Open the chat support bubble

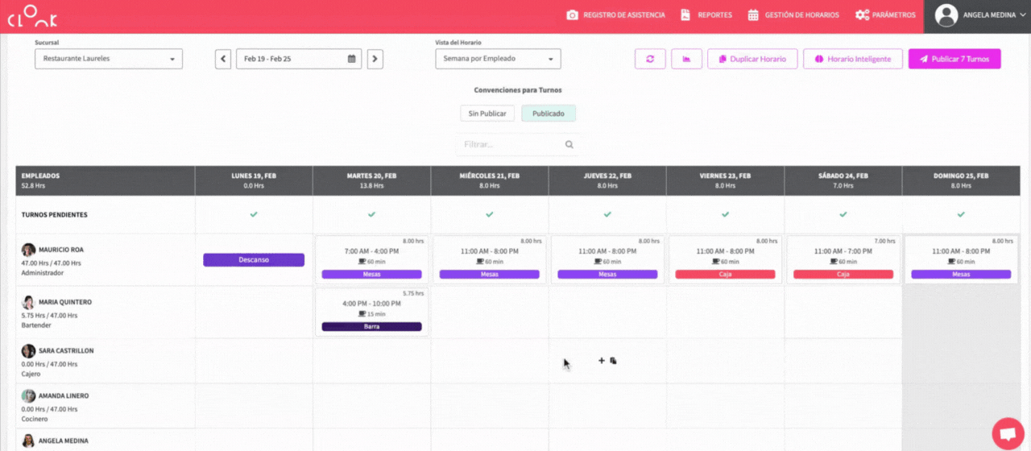1007,433
